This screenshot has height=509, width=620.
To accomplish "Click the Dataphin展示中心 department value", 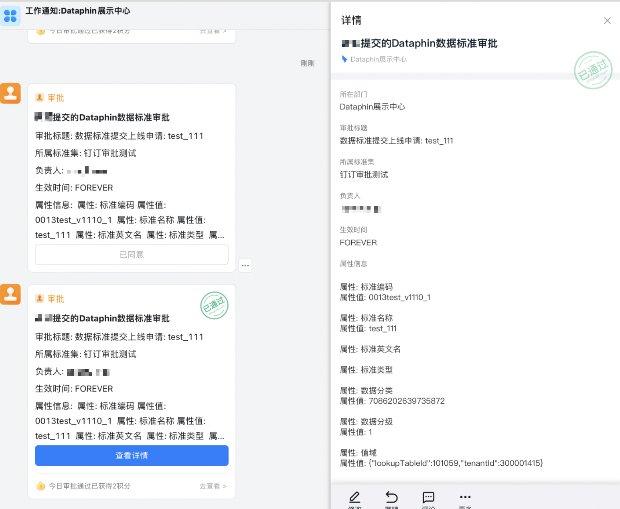I will [x=373, y=107].
